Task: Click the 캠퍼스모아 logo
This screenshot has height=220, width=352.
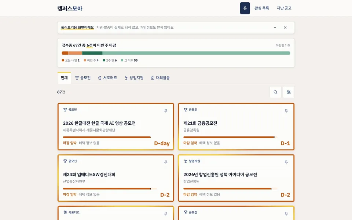Action: [70, 8]
